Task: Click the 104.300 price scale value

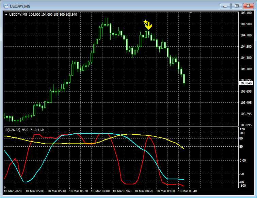Action: pyautogui.click(x=246, y=57)
